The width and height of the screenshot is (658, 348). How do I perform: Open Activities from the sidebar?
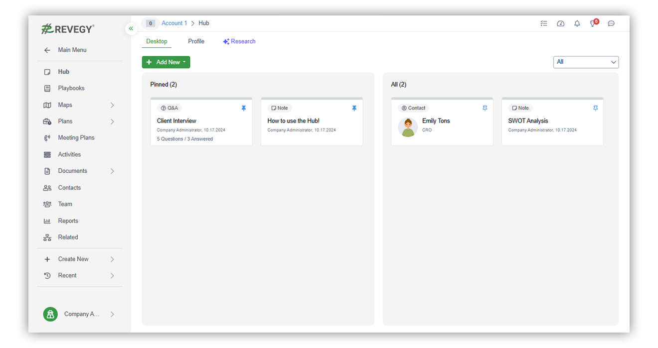(69, 155)
